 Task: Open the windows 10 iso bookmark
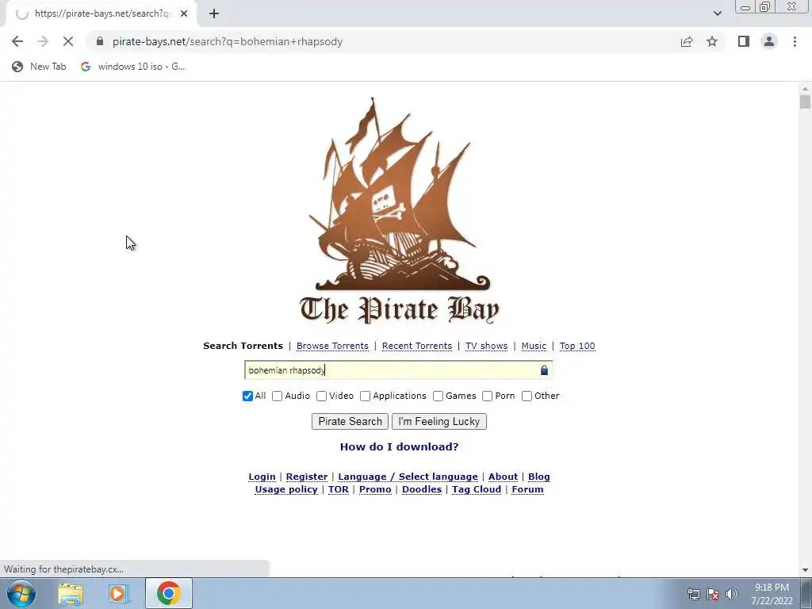coord(132,67)
